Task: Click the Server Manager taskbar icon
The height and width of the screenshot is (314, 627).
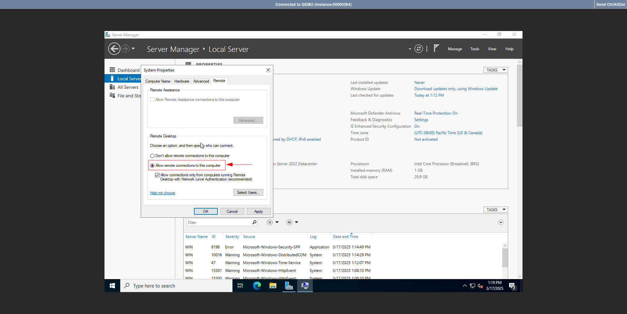Action: pos(289,286)
